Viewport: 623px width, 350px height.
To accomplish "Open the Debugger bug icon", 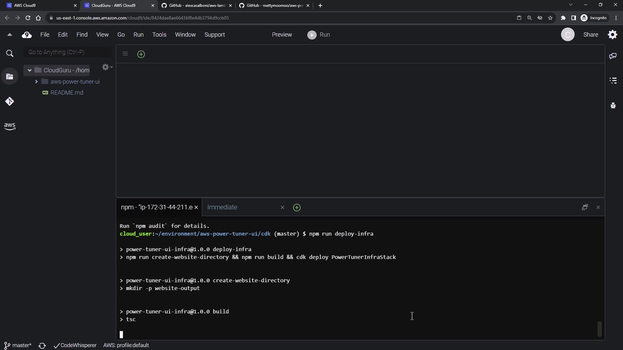I will tap(613, 105).
